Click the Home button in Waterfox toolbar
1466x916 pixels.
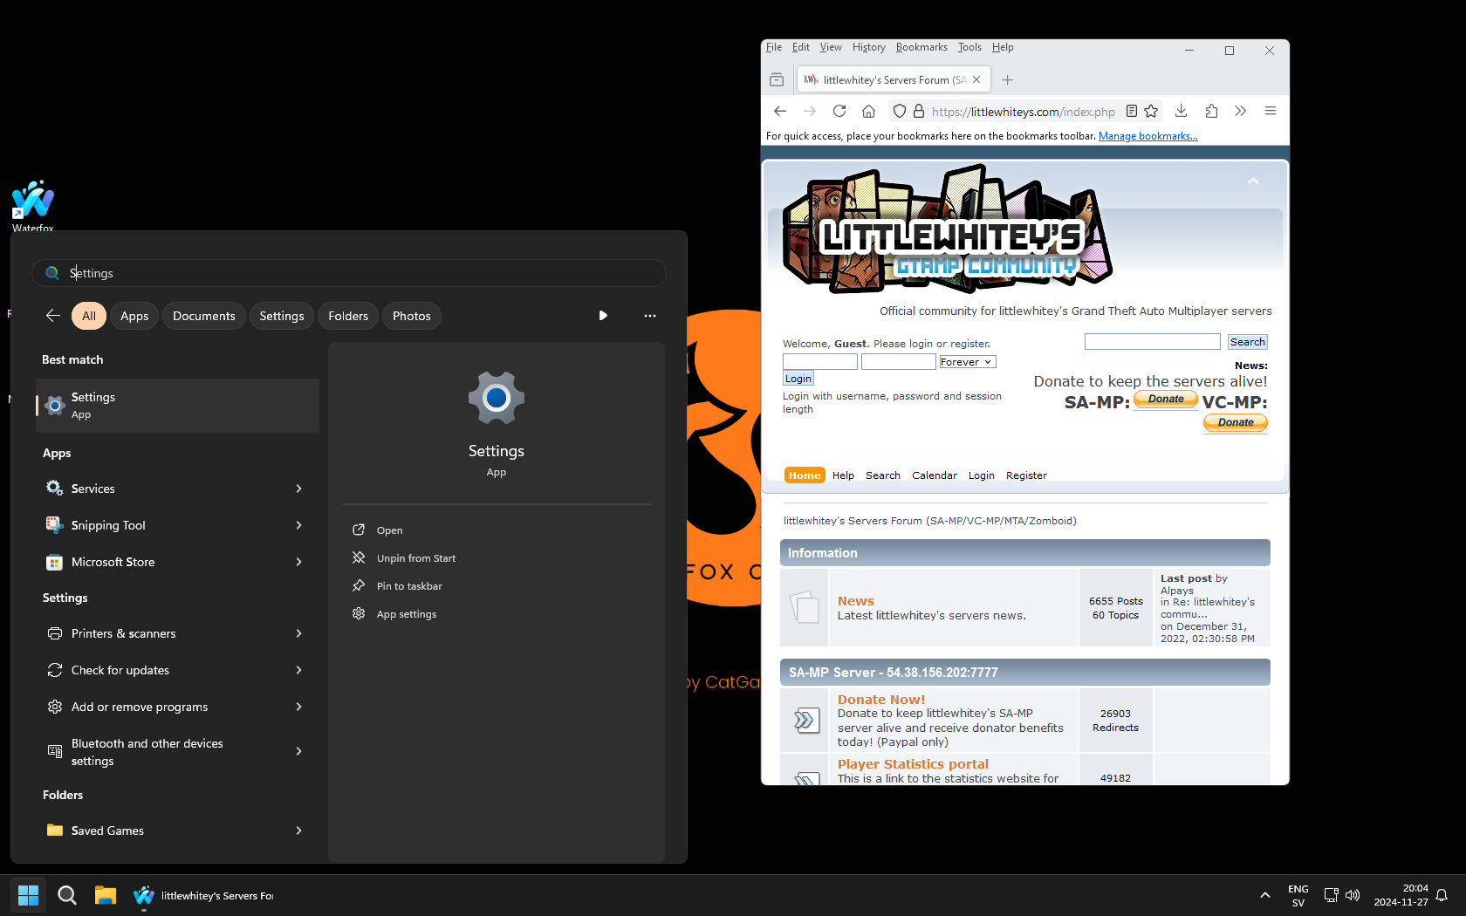pyautogui.click(x=868, y=111)
